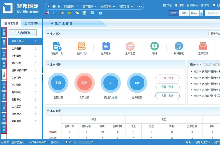
Task: Click the 工序汇报 envelope icon
Action: point(203,46)
